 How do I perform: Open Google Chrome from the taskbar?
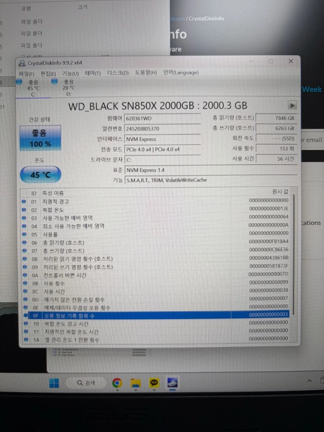tap(118, 383)
